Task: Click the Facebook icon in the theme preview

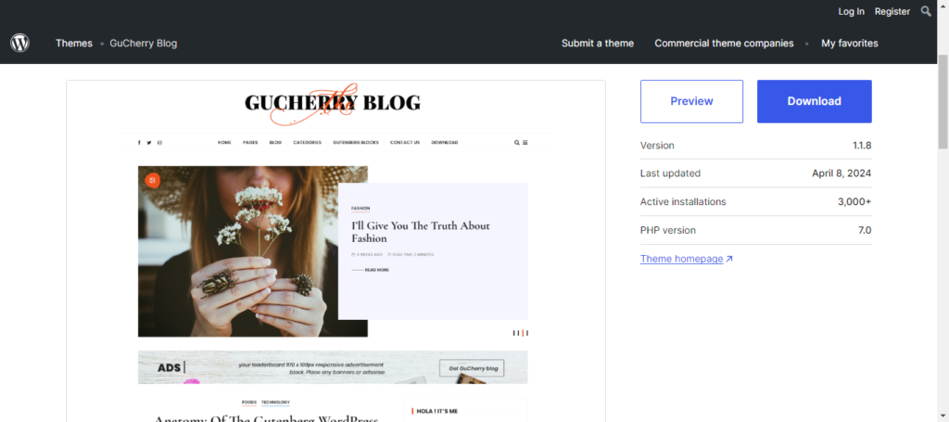Action: (x=139, y=143)
